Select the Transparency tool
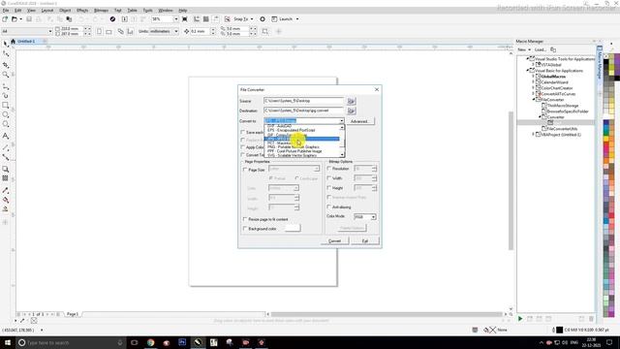This screenshot has width=620, height=349. (x=6, y=178)
